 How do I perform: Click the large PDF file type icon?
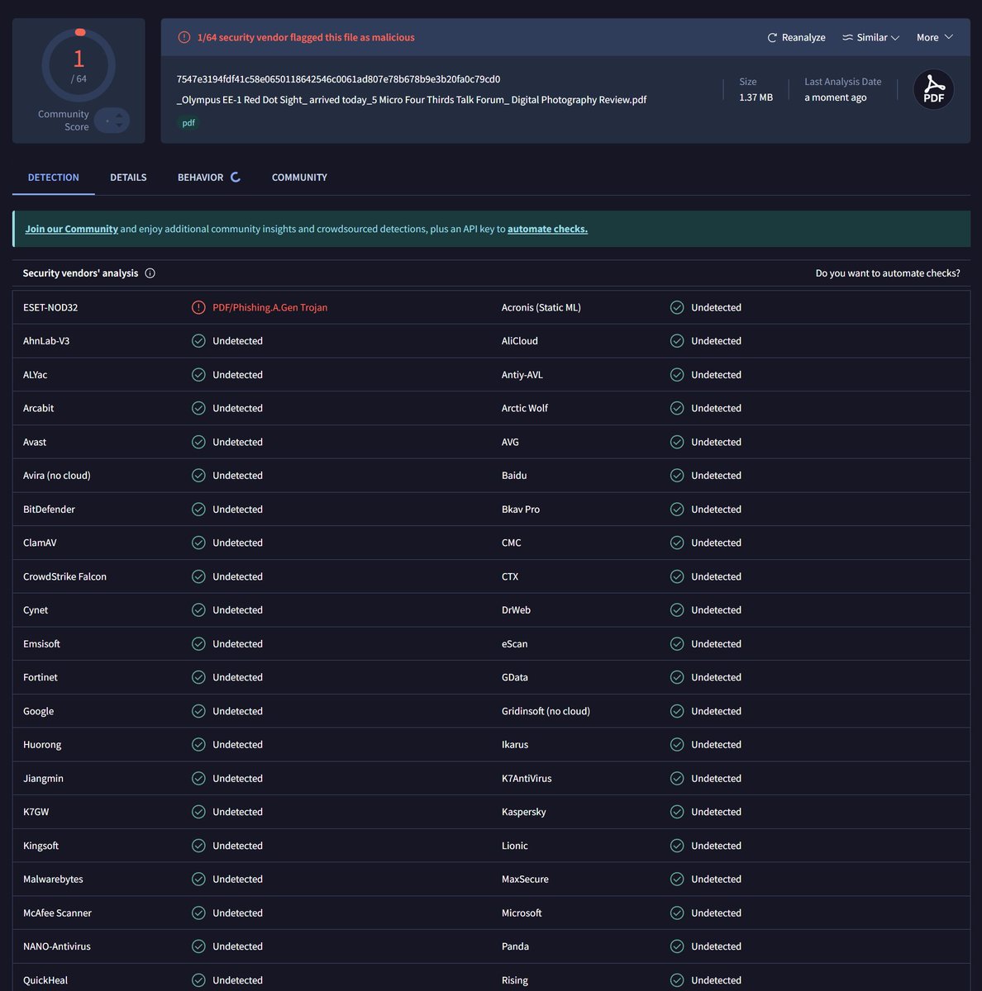[x=934, y=89]
